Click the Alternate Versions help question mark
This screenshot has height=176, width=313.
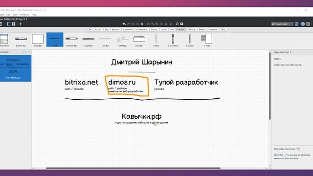298,149
